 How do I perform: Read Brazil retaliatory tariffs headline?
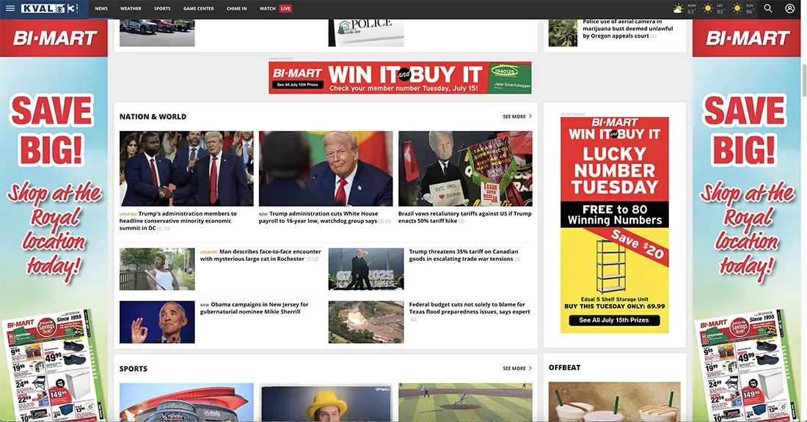coord(464,217)
